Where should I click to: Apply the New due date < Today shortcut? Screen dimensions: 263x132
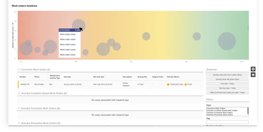pos(227,88)
